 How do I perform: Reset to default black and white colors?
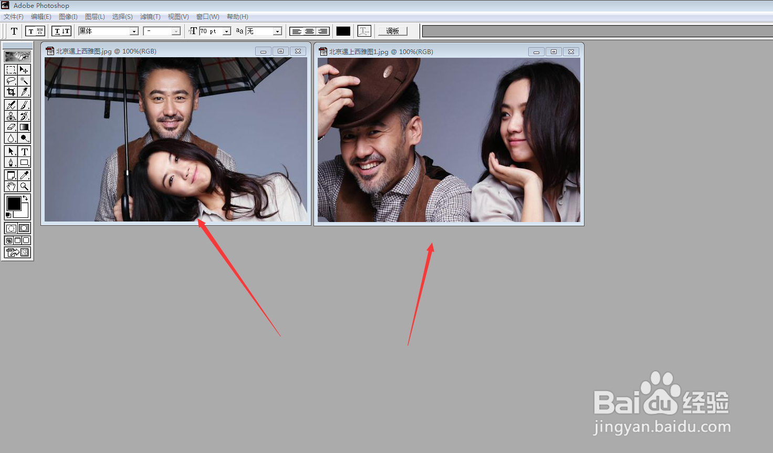[x=8, y=215]
